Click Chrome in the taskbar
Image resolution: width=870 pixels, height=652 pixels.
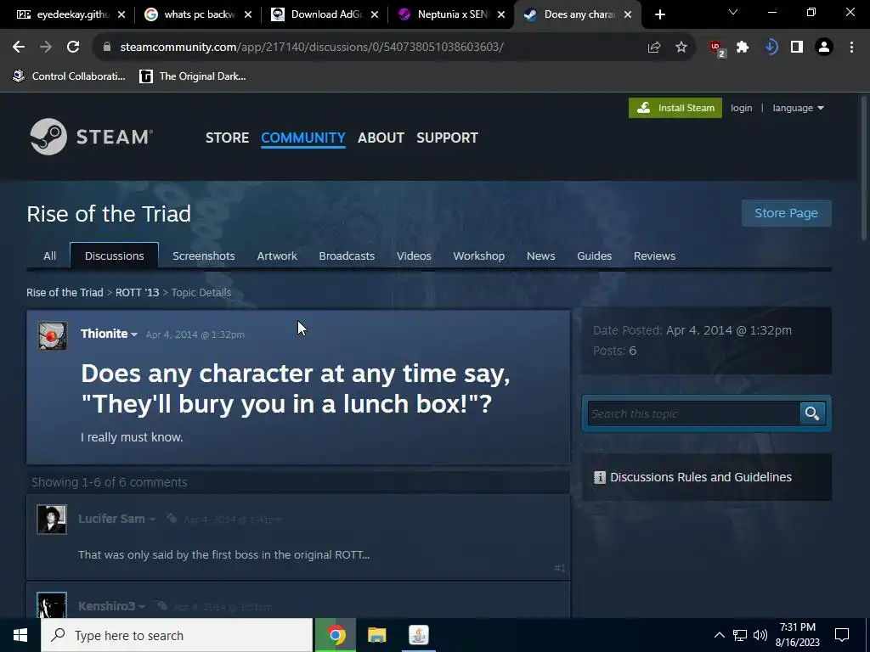pos(335,635)
